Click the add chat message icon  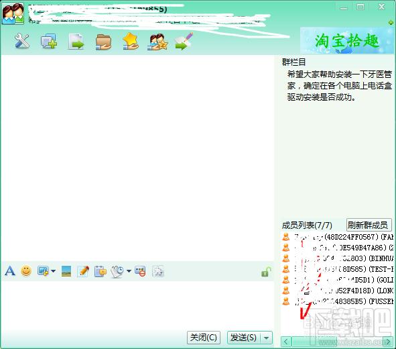[49, 41]
